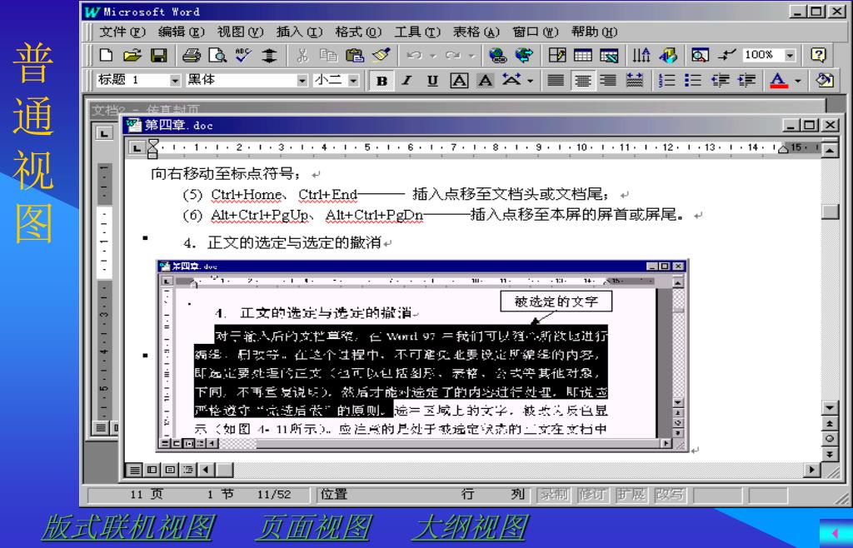Open Print Preview from the toolbar
Image resolution: width=853 pixels, height=548 pixels.
pos(217,55)
